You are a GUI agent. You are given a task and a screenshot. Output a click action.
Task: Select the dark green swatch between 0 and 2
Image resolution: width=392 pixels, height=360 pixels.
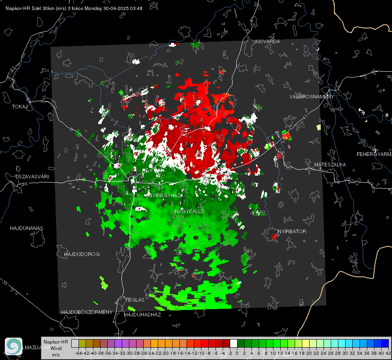point(241,343)
